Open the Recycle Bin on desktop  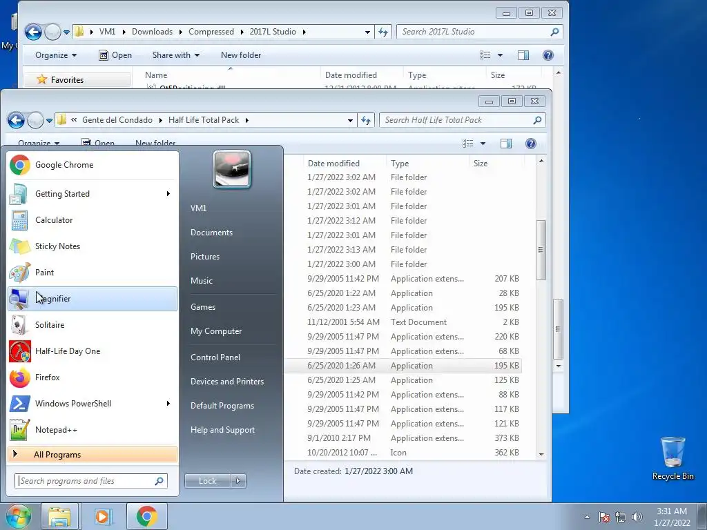[672, 458]
